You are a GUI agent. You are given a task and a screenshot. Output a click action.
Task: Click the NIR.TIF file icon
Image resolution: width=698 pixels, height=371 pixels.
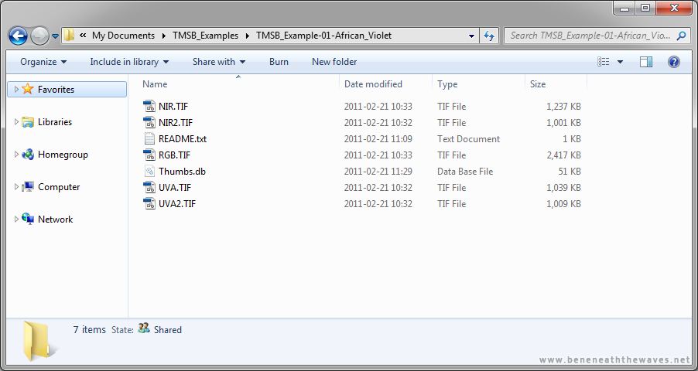[149, 107]
